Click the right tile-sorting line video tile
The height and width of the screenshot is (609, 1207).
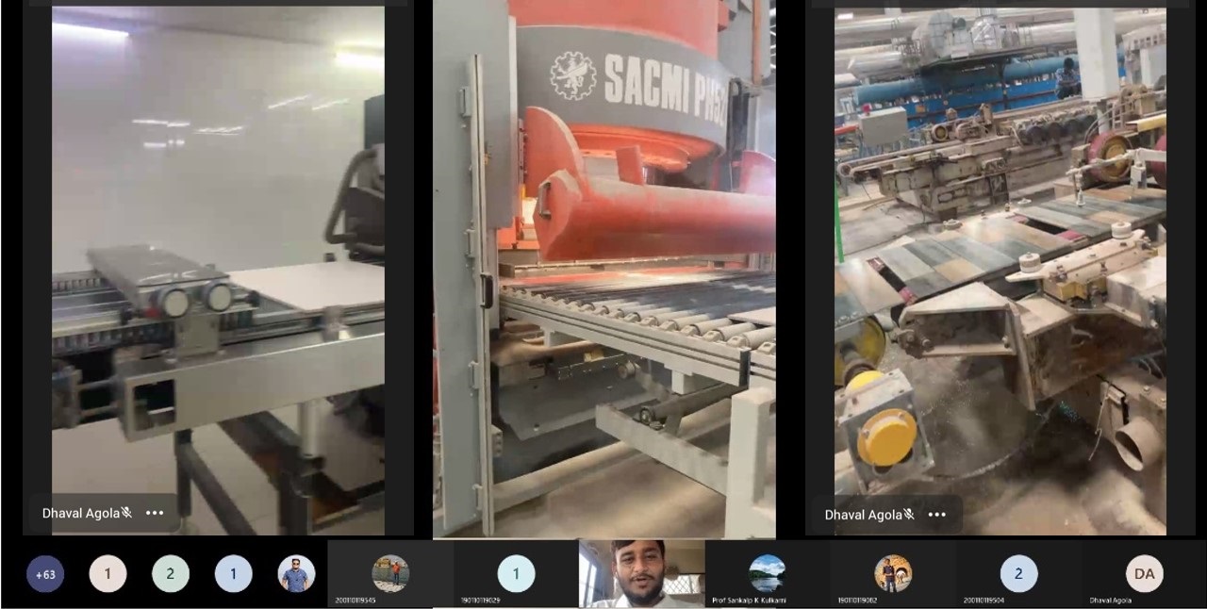pyautogui.click(x=1000, y=272)
